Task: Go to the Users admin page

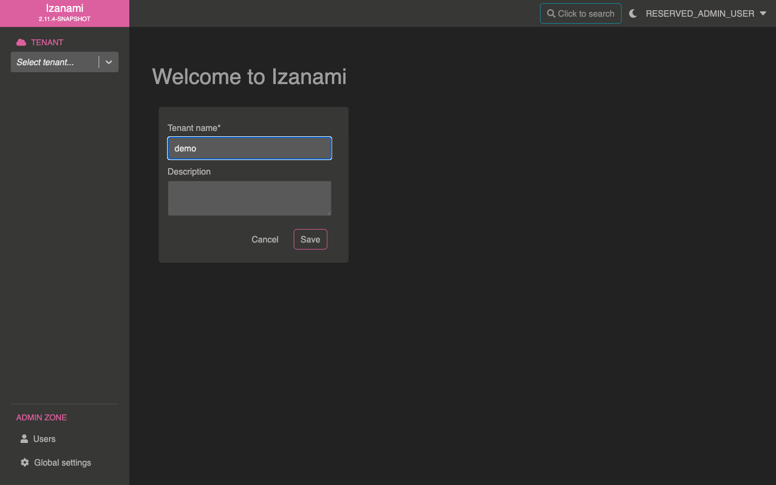Action: coord(44,439)
